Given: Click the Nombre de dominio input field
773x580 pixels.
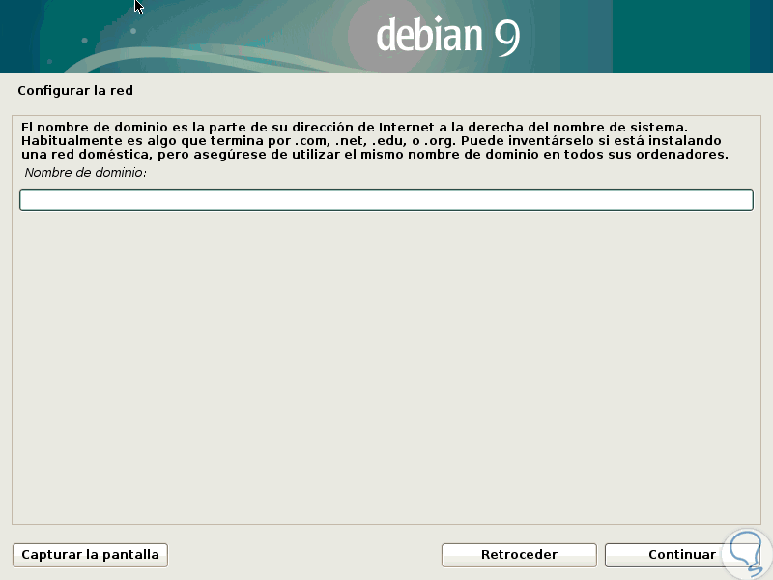Looking at the screenshot, I should click(x=386, y=200).
